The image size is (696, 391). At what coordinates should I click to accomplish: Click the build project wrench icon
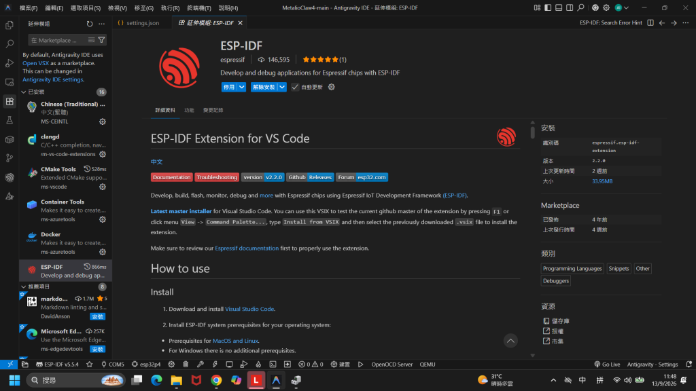[201, 365]
